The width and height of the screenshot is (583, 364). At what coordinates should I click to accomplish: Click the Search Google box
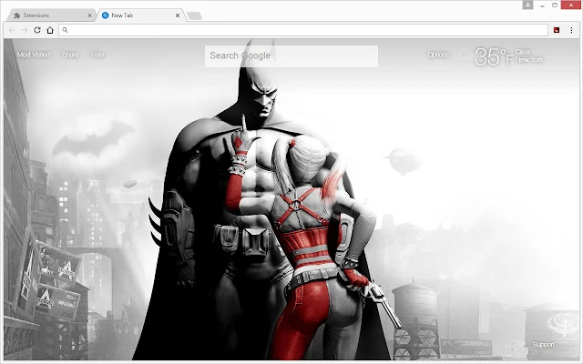291,56
